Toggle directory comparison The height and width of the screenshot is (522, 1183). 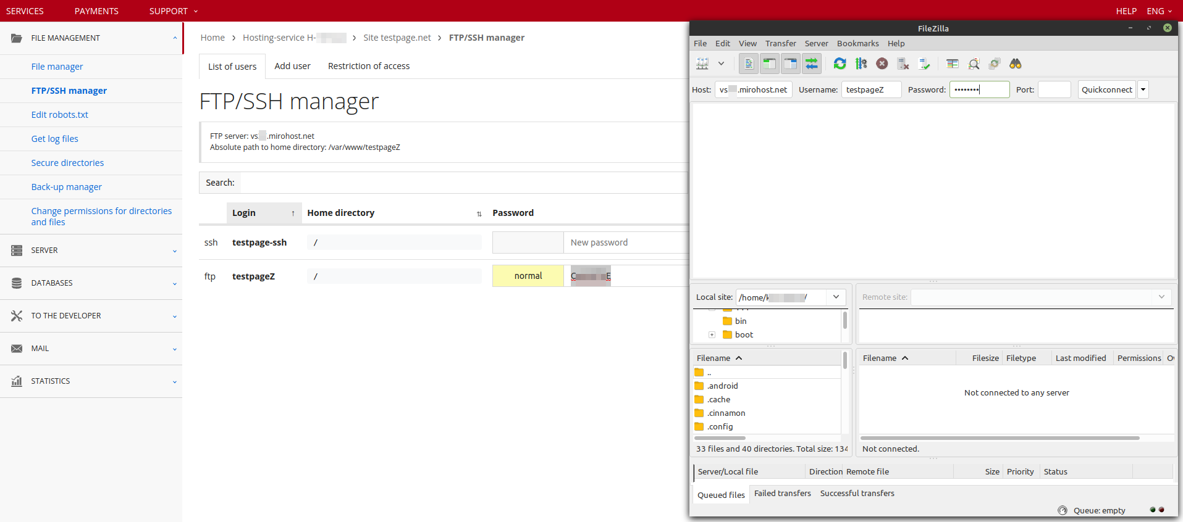[974, 64]
